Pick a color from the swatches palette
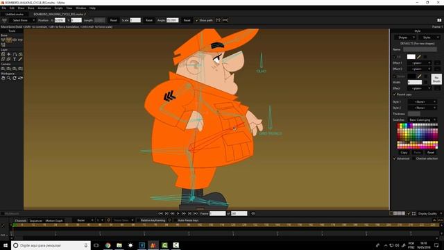Screen dimensions: 444x250 (x=418, y=136)
